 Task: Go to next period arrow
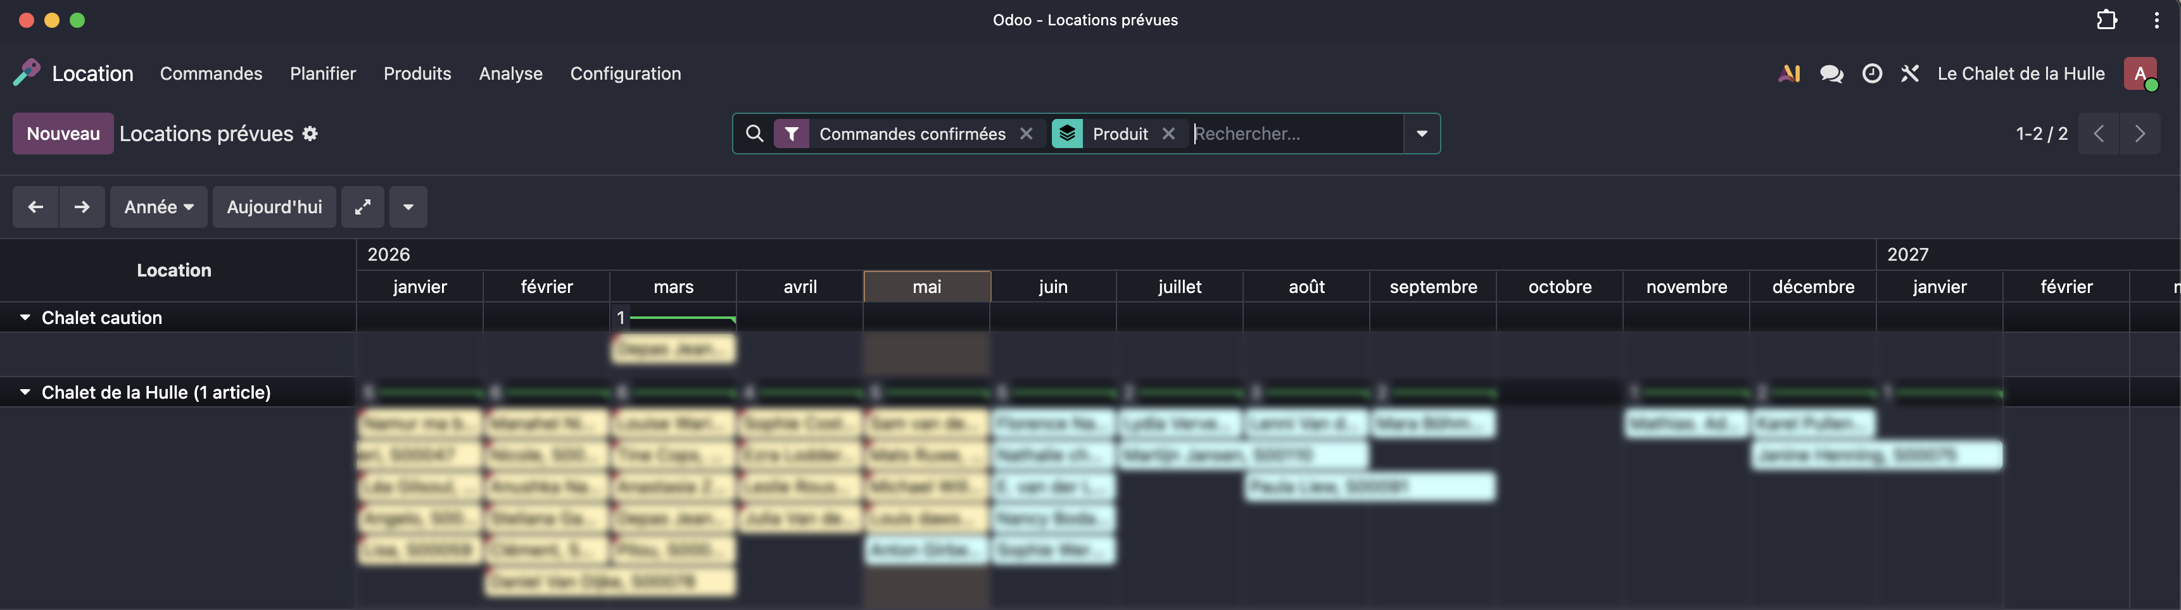click(x=82, y=208)
